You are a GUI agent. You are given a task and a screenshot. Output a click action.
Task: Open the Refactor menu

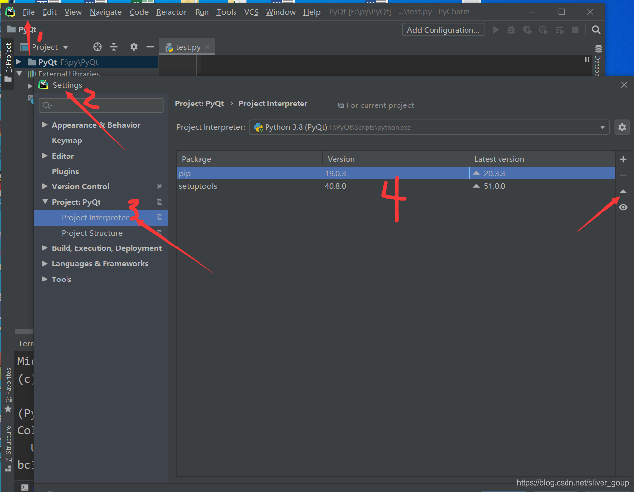coord(171,12)
